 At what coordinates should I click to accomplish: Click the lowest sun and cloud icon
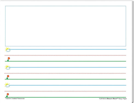pos(7,85)
